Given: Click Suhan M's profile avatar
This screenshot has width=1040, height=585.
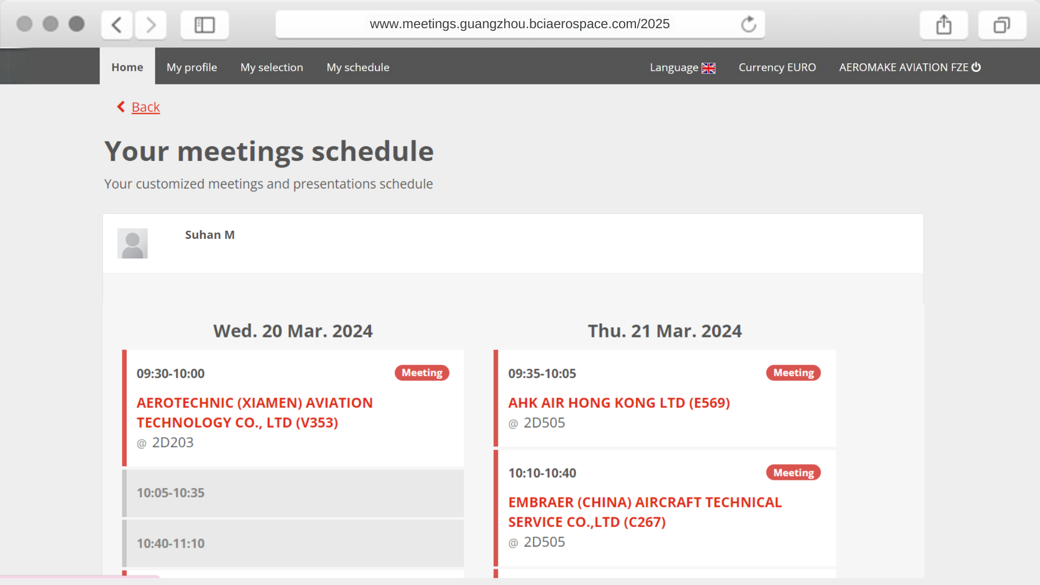Looking at the screenshot, I should (x=132, y=243).
